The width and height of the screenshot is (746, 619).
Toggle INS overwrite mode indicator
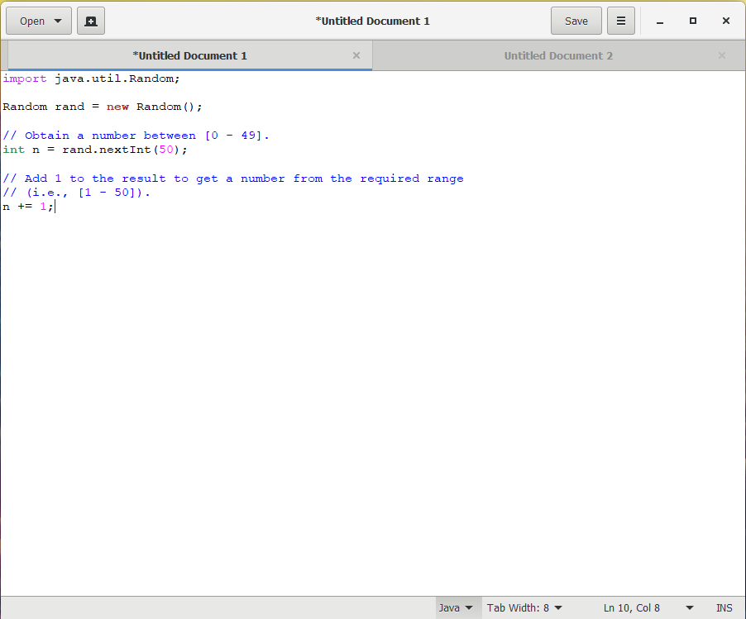point(724,607)
